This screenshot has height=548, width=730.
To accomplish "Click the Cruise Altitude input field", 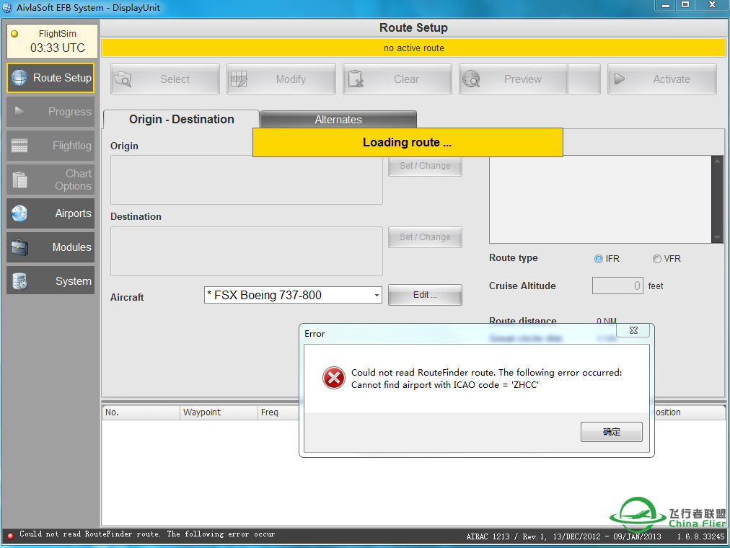I will [617, 286].
